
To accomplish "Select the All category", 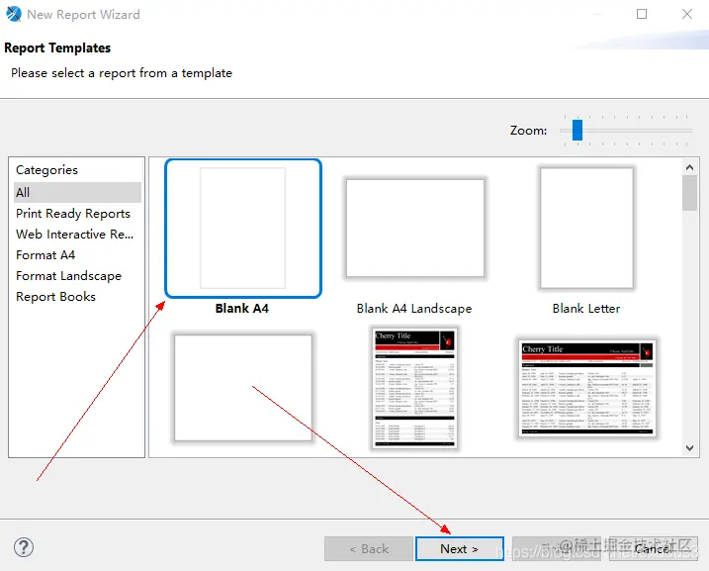I will click(77, 192).
